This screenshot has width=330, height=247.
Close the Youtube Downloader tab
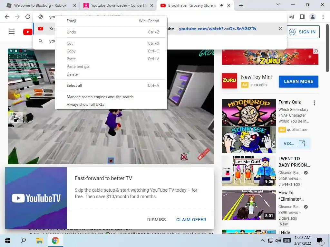click(x=152, y=6)
